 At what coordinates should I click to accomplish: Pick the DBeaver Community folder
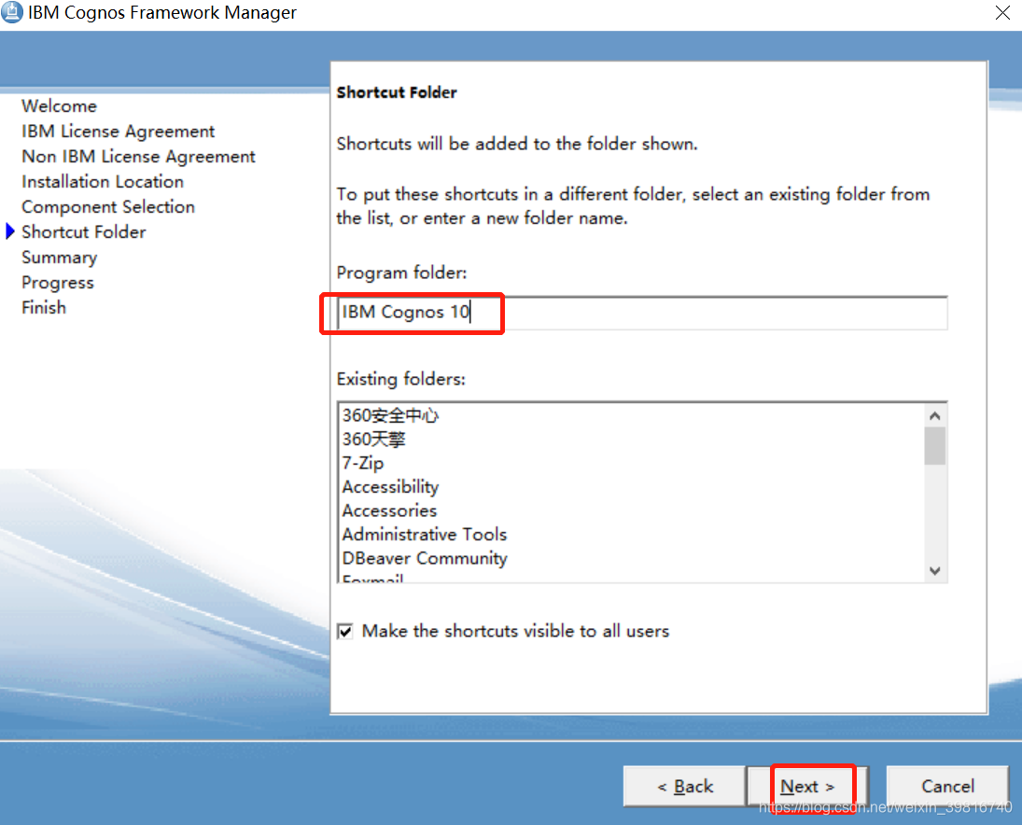coord(425,558)
